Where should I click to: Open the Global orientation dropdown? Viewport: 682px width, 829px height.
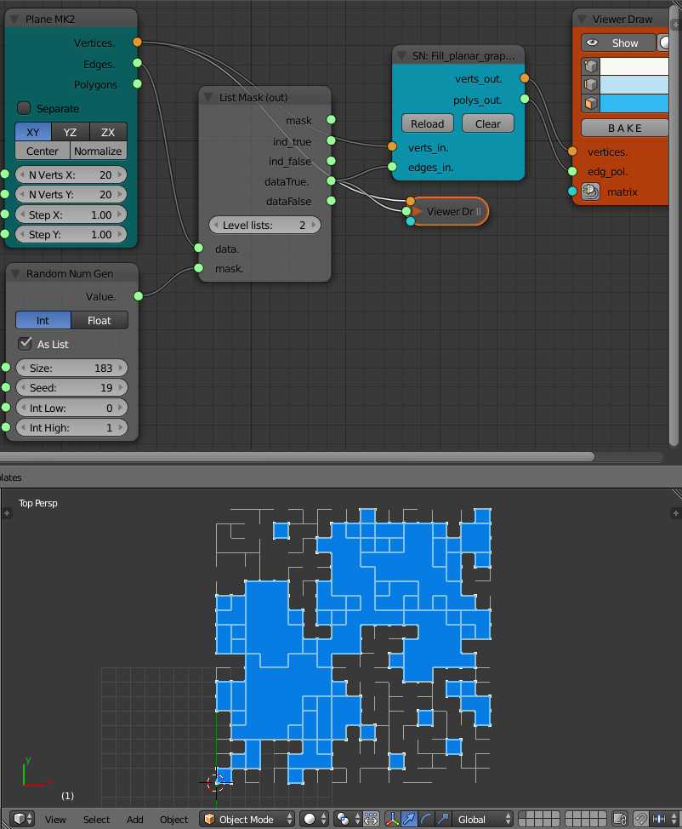[x=482, y=819]
